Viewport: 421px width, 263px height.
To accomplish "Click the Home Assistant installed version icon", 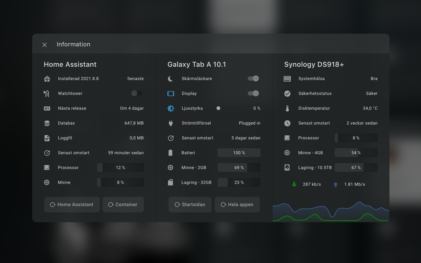I will pos(47,79).
